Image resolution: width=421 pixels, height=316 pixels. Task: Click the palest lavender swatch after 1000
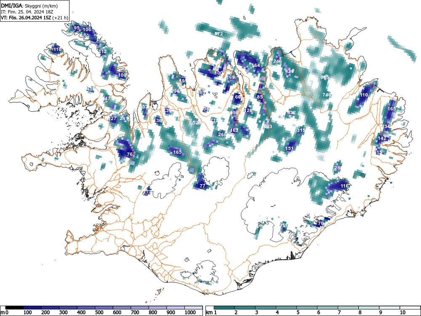tap(193, 308)
